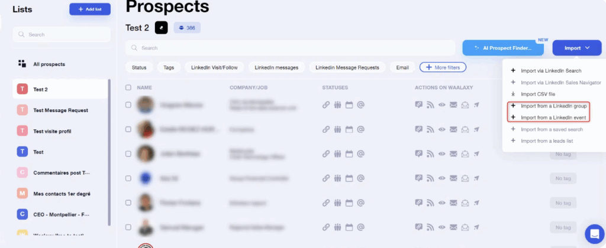The width and height of the screenshot is (606, 248).
Task: Select the CEO - Montpellier list
Action: pyautogui.click(x=60, y=214)
